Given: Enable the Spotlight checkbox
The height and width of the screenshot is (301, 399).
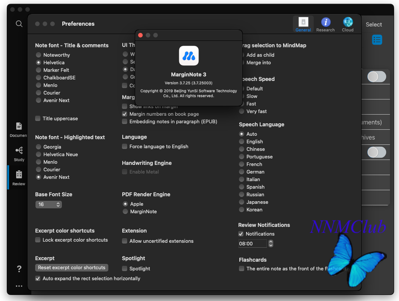Looking at the screenshot, I should pos(125,268).
